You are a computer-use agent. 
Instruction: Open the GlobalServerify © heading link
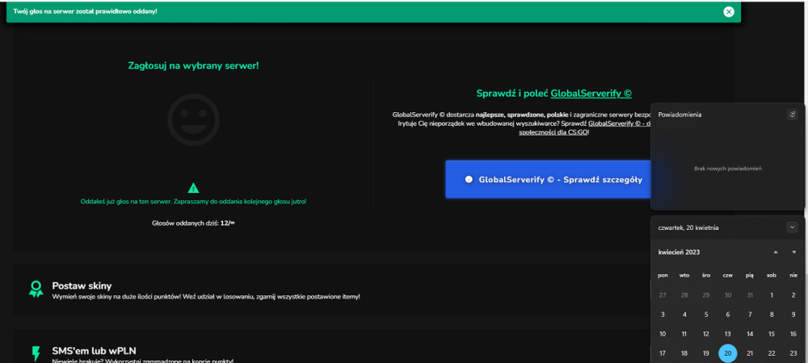tap(591, 94)
